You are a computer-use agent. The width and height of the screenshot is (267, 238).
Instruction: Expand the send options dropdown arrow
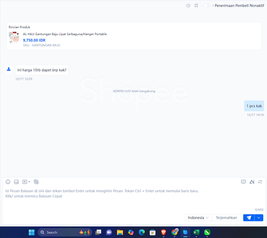(259, 218)
